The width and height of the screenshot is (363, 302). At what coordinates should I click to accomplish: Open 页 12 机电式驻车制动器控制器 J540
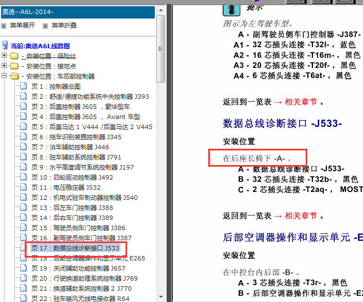(x=84, y=198)
